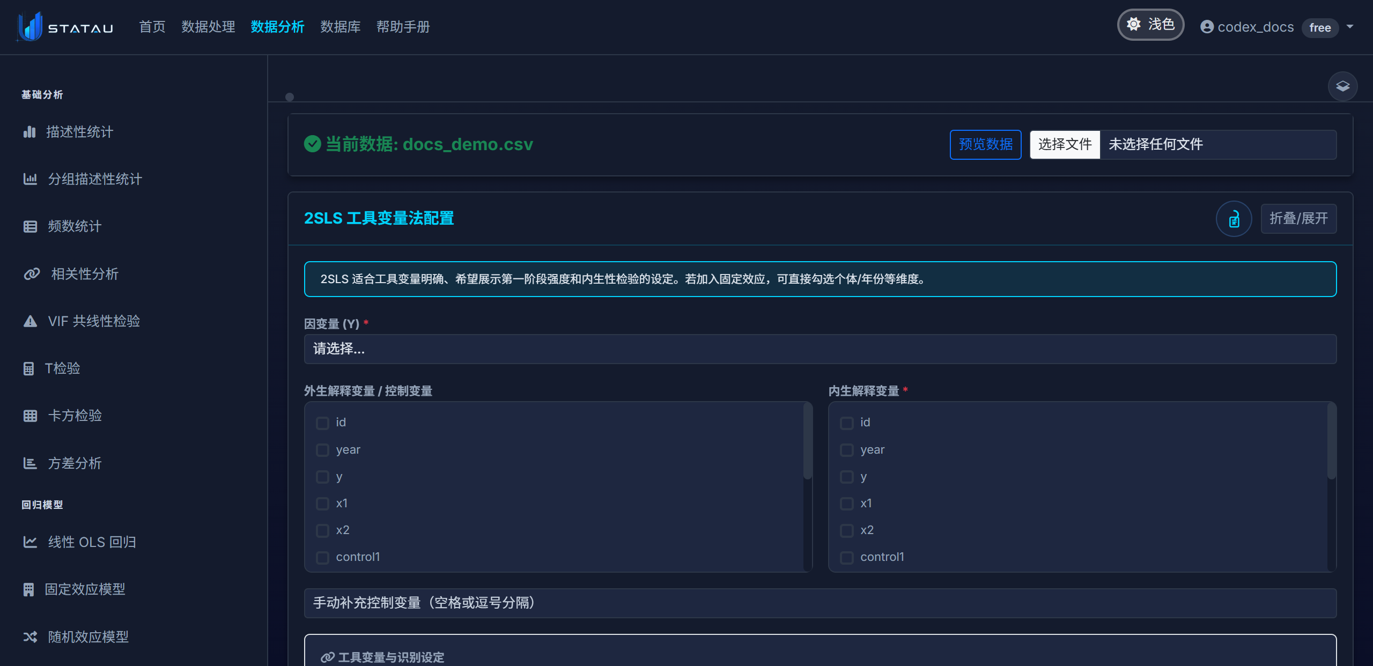Open 帮助手册 in top navigation
This screenshot has width=1373, height=666.
(403, 27)
